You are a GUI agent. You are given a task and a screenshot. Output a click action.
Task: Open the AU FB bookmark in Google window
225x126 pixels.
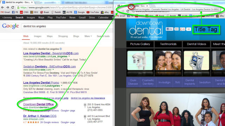[x=67, y=12]
